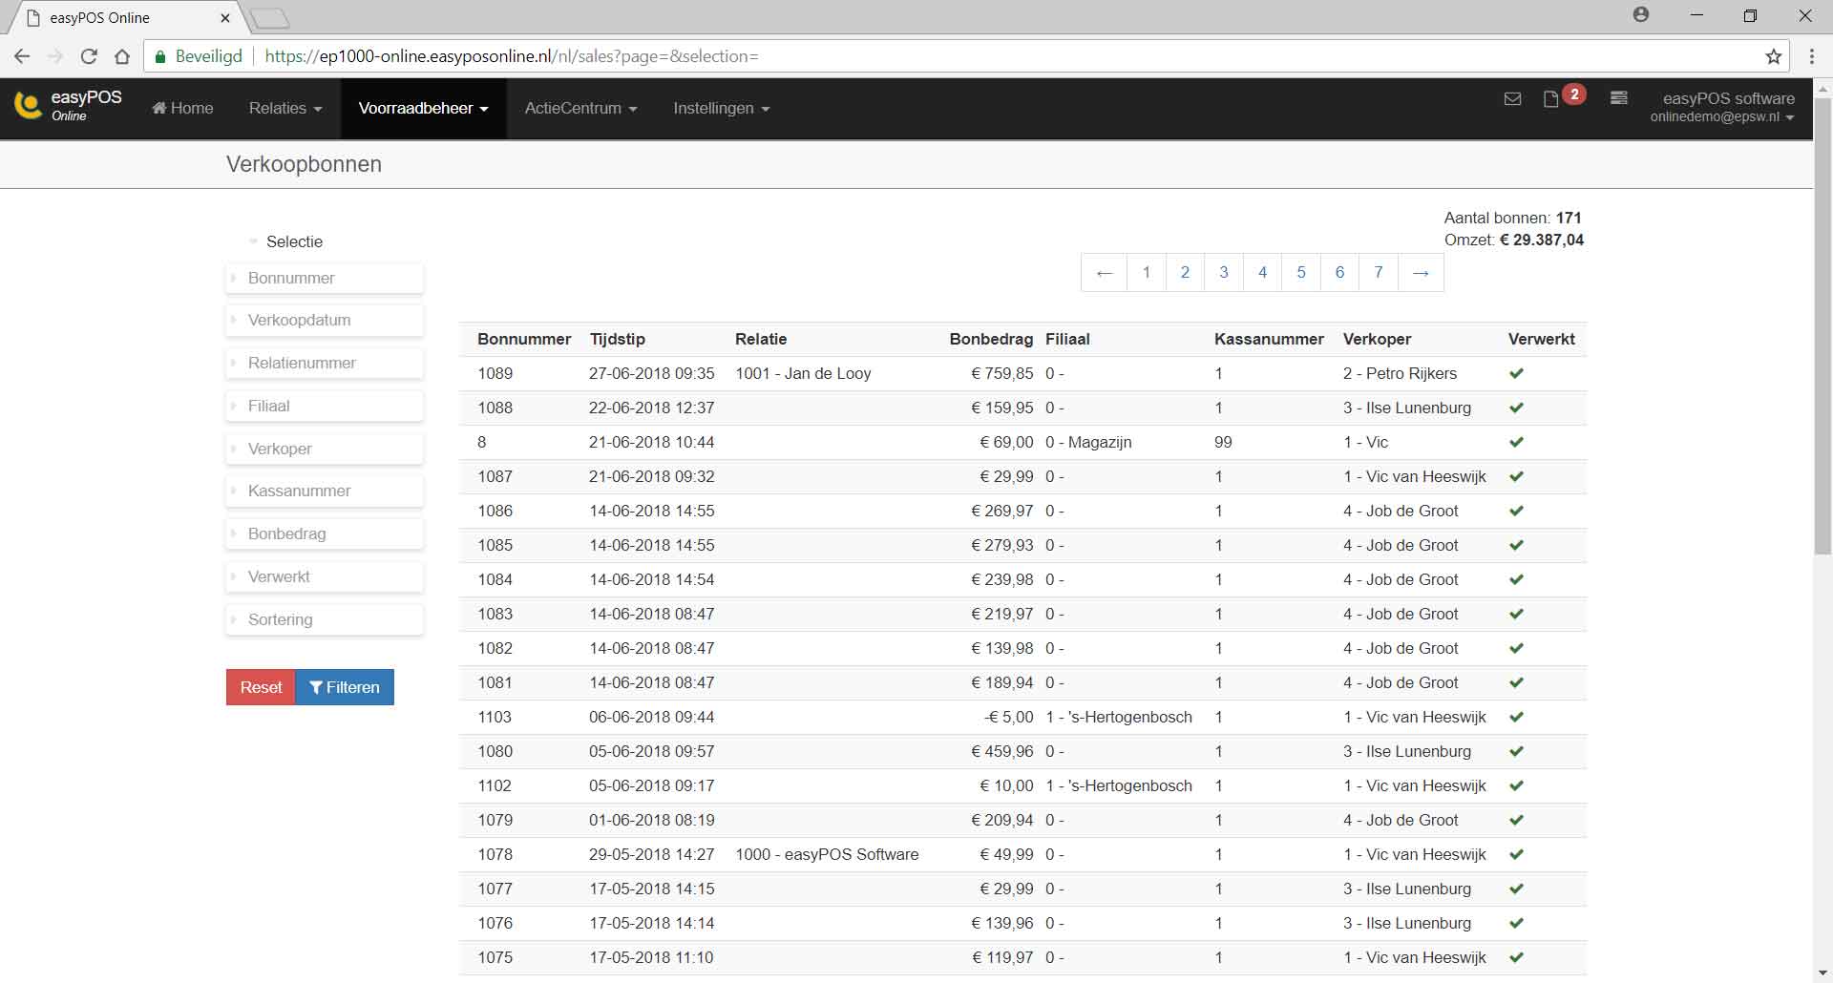This screenshot has width=1833, height=983.
Task: Expand the Bonnummer filter
Action: pos(325,278)
